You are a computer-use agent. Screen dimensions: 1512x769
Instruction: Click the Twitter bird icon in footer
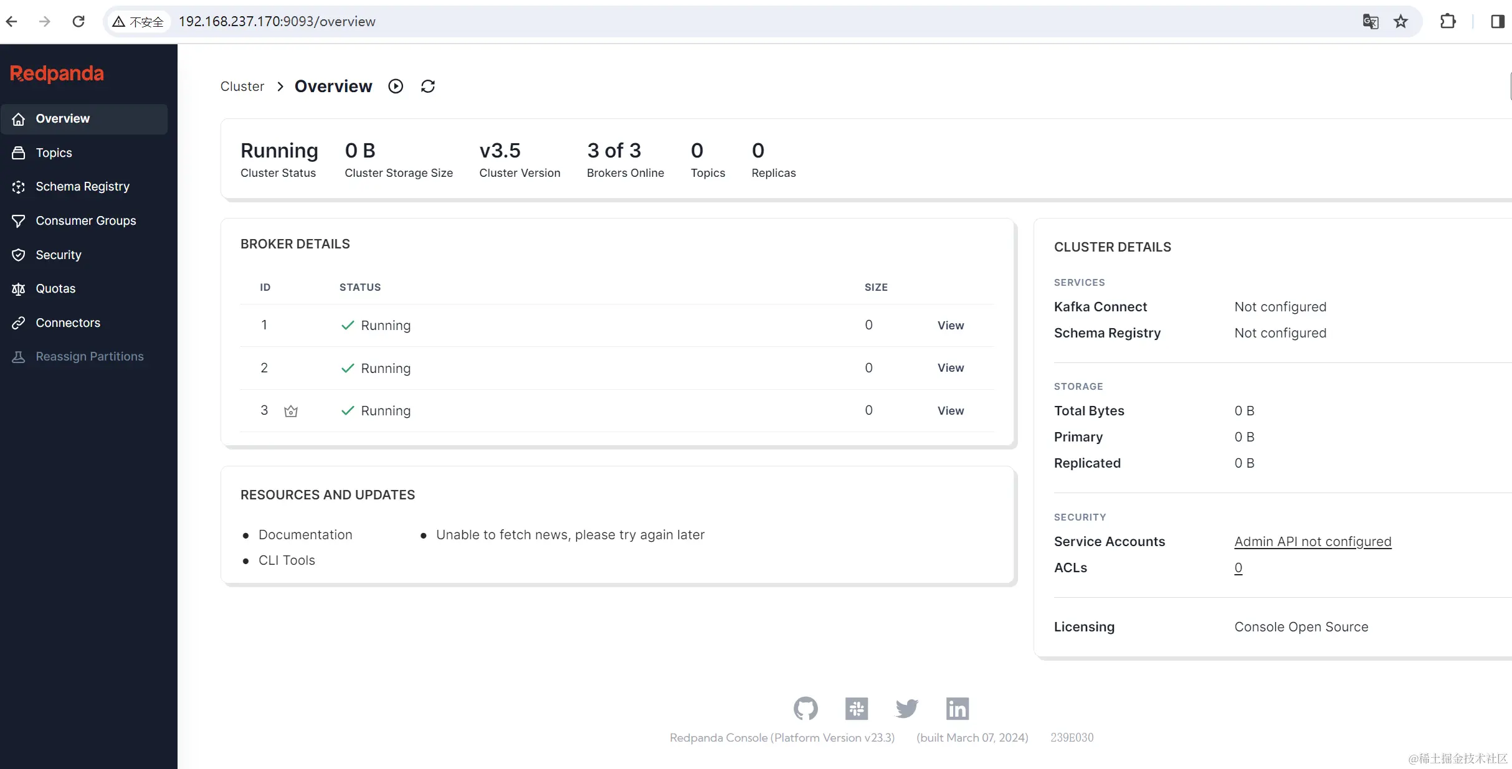[x=906, y=708]
